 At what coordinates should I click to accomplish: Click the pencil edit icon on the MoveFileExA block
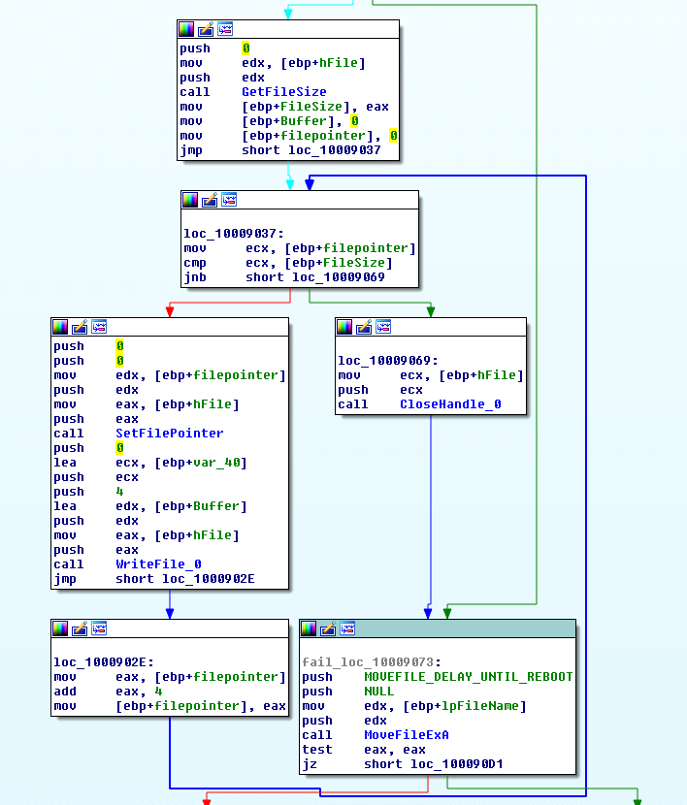coord(328,628)
